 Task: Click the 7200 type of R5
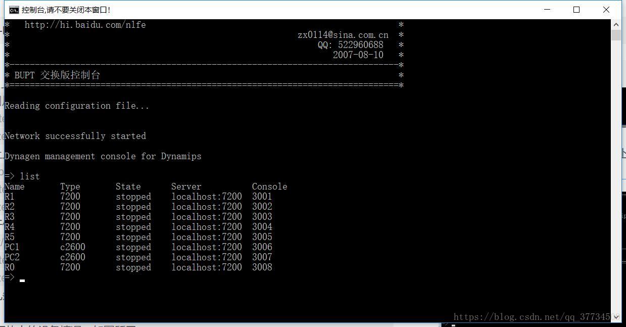pyautogui.click(x=70, y=237)
